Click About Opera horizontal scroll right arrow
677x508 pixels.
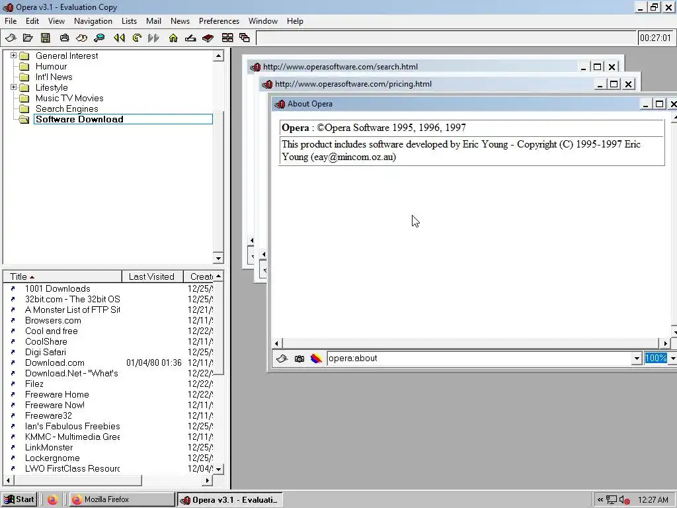tap(665, 343)
